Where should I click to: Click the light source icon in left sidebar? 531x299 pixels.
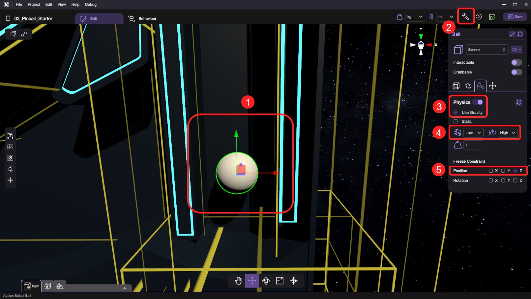10,169
